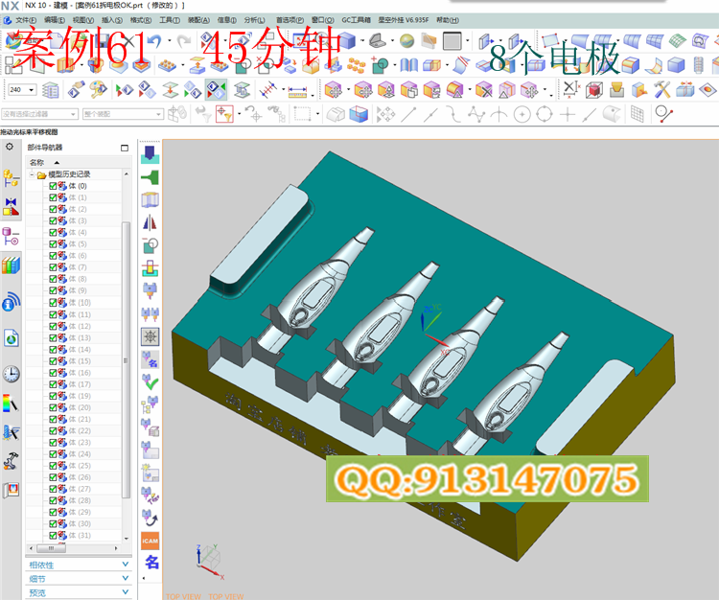The width and height of the screenshot is (719, 600).
Task: Open the Reuse Library books icon
Action: coord(11,265)
